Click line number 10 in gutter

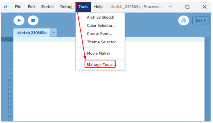click(10, 80)
